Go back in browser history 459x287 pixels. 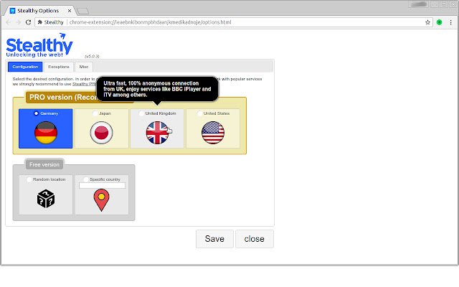pyautogui.click(x=8, y=22)
